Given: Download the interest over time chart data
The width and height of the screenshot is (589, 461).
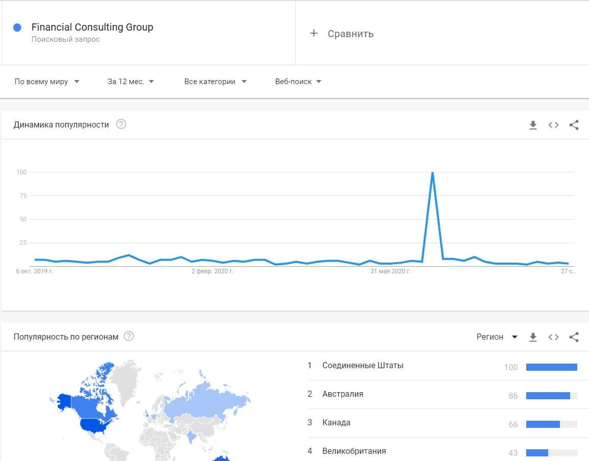Looking at the screenshot, I should tap(533, 125).
